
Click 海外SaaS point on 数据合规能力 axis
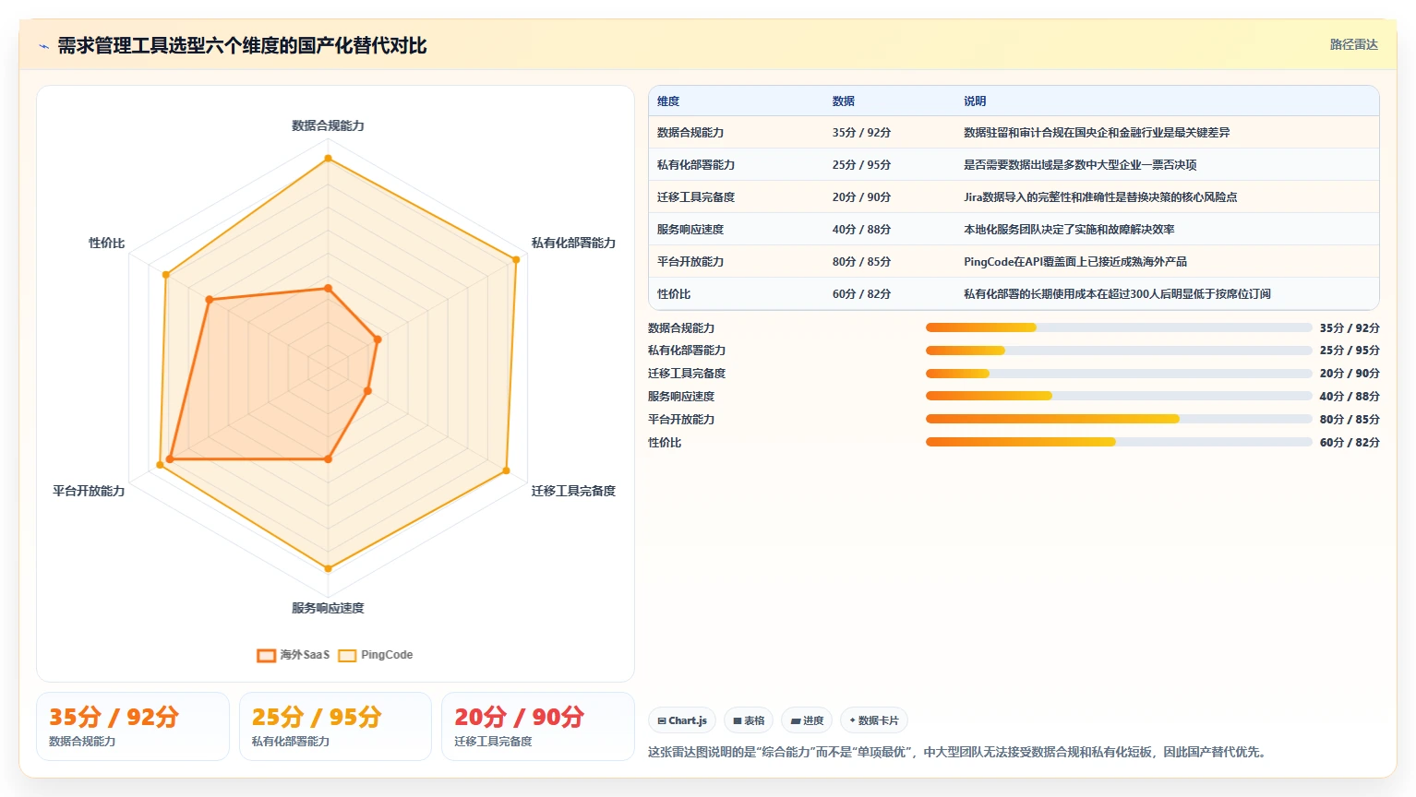(328, 289)
